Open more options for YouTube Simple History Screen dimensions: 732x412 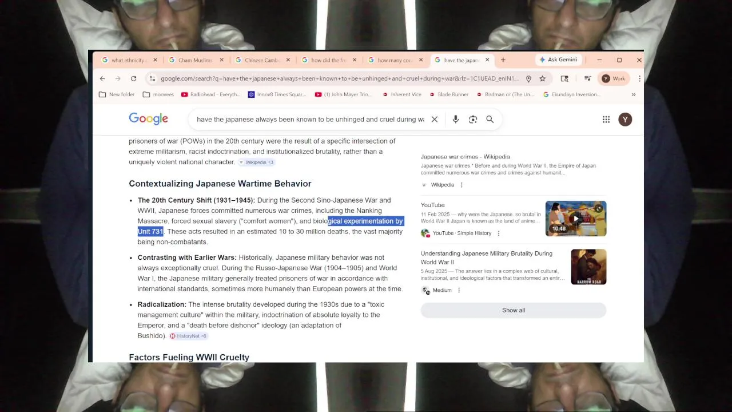pyautogui.click(x=499, y=233)
